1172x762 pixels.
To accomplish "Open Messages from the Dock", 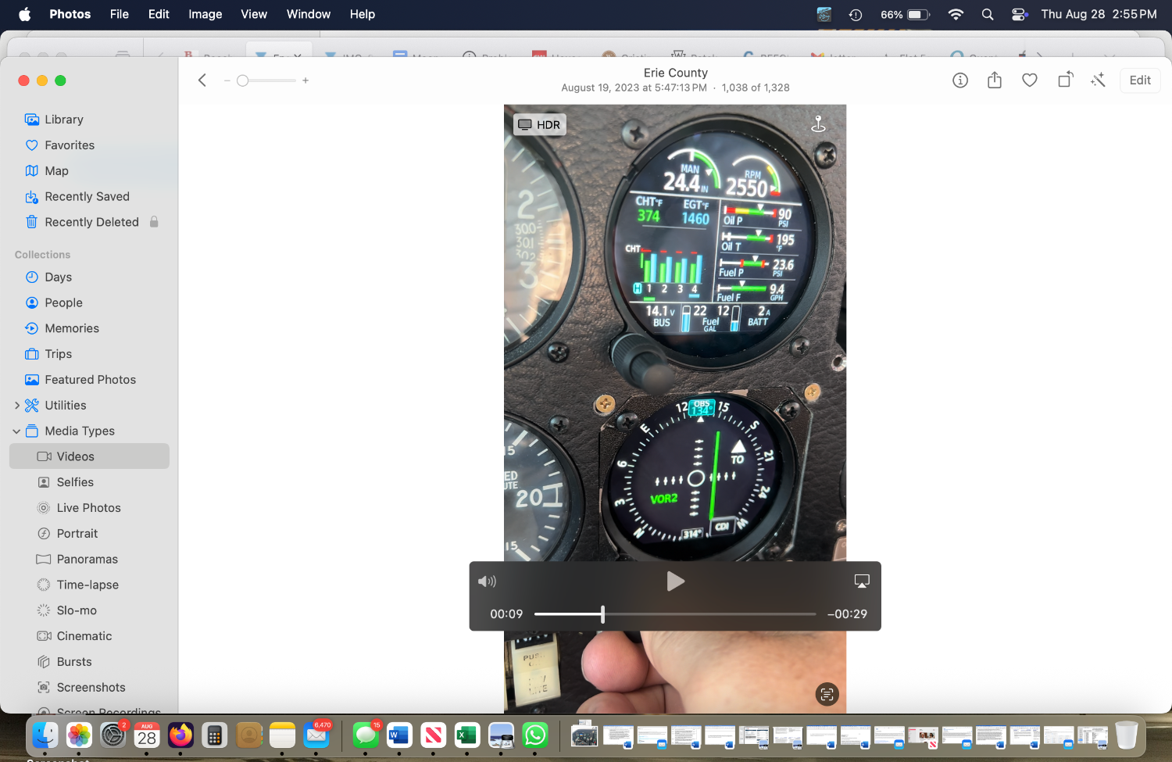I will click(x=365, y=735).
